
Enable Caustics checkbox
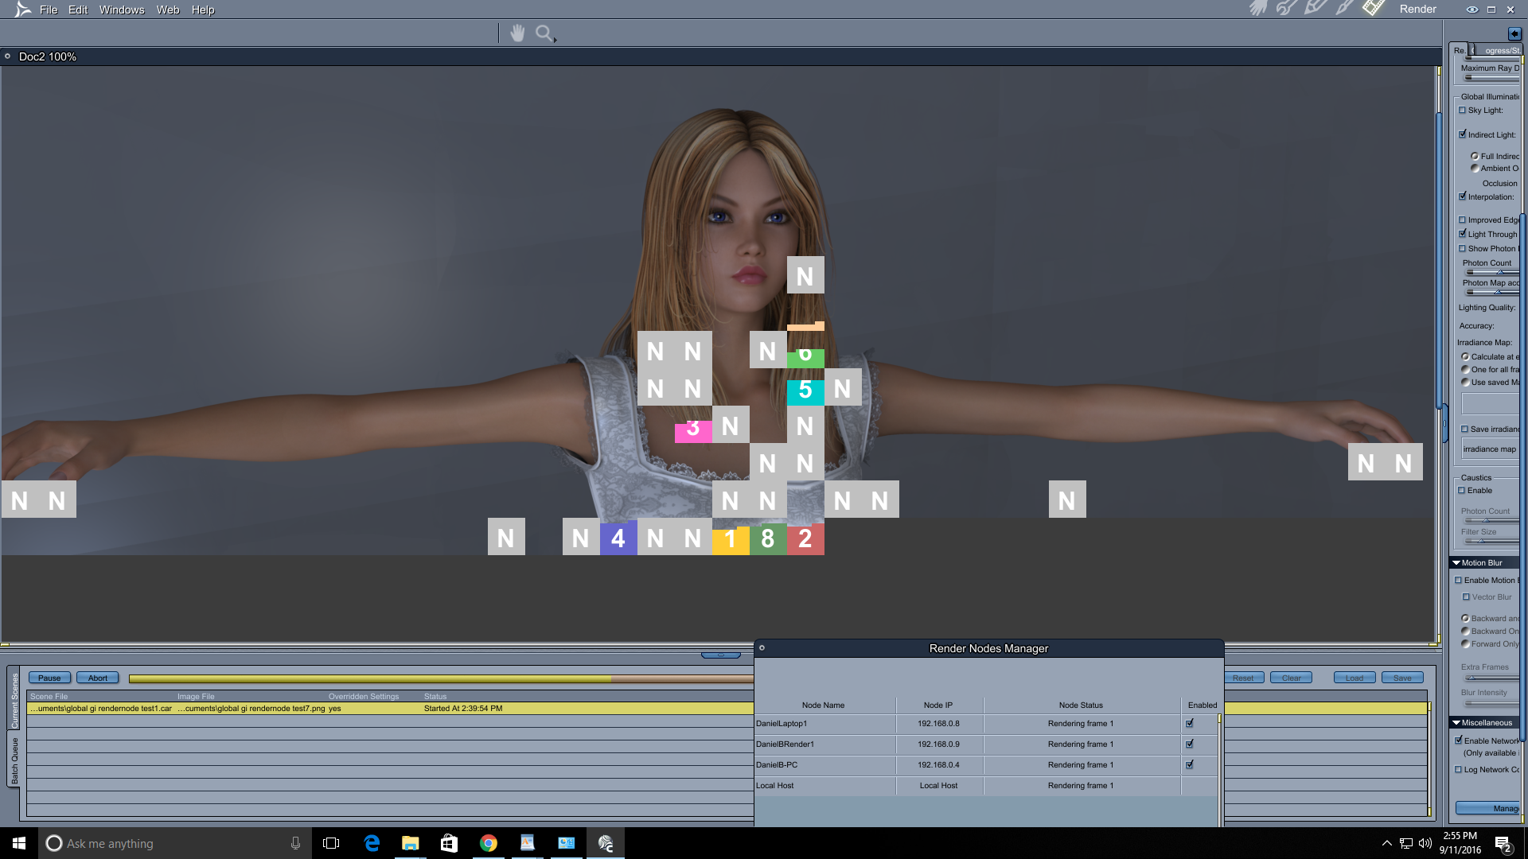(1462, 491)
